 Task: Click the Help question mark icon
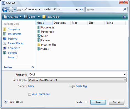pos(124,17)
